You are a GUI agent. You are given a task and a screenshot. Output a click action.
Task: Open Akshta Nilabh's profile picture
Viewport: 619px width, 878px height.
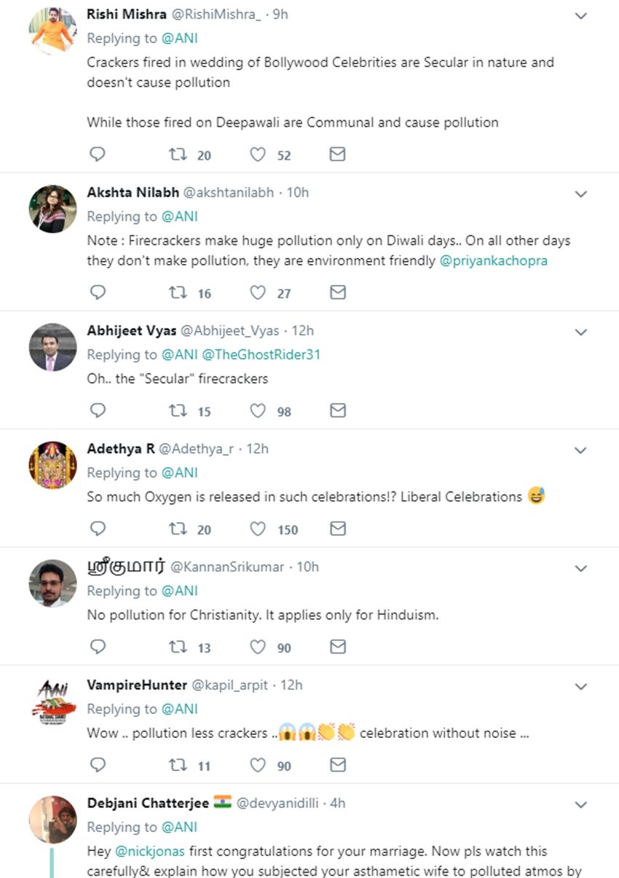click(52, 209)
